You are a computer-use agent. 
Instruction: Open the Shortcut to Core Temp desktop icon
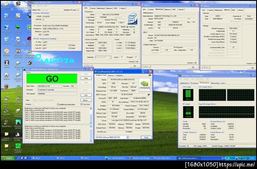pyautogui.click(x=18, y=53)
